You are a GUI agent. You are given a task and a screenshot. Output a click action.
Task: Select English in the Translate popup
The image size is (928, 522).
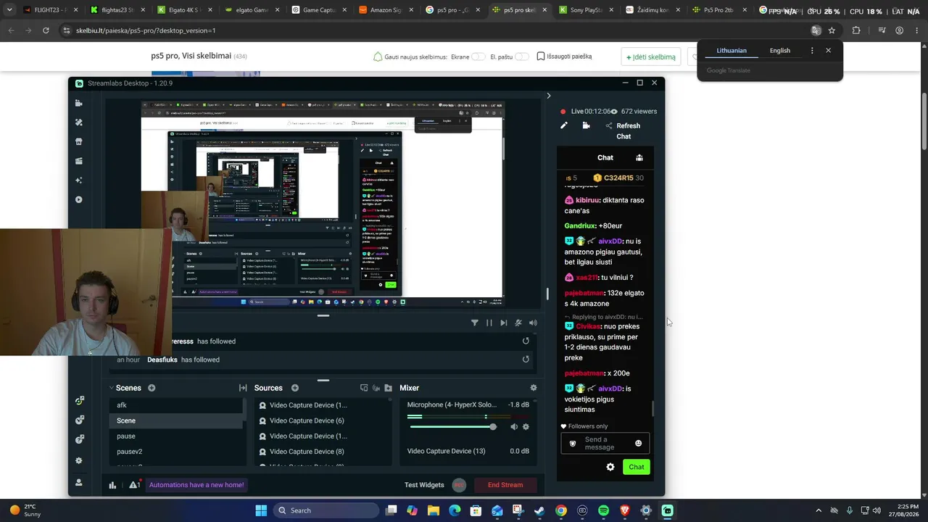[780, 51]
